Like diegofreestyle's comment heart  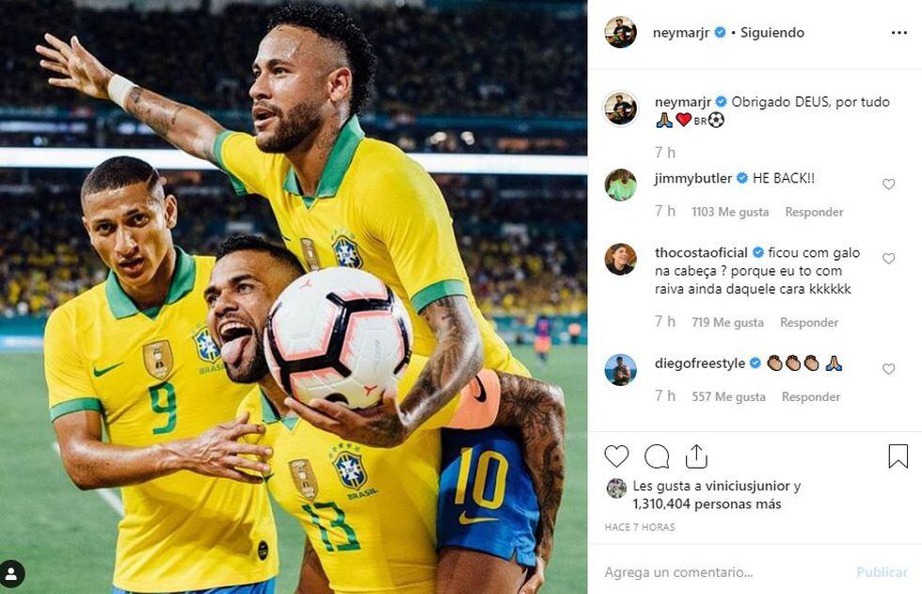[888, 369]
